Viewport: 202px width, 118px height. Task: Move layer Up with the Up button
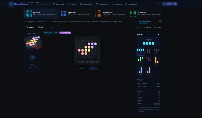click(138, 27)
